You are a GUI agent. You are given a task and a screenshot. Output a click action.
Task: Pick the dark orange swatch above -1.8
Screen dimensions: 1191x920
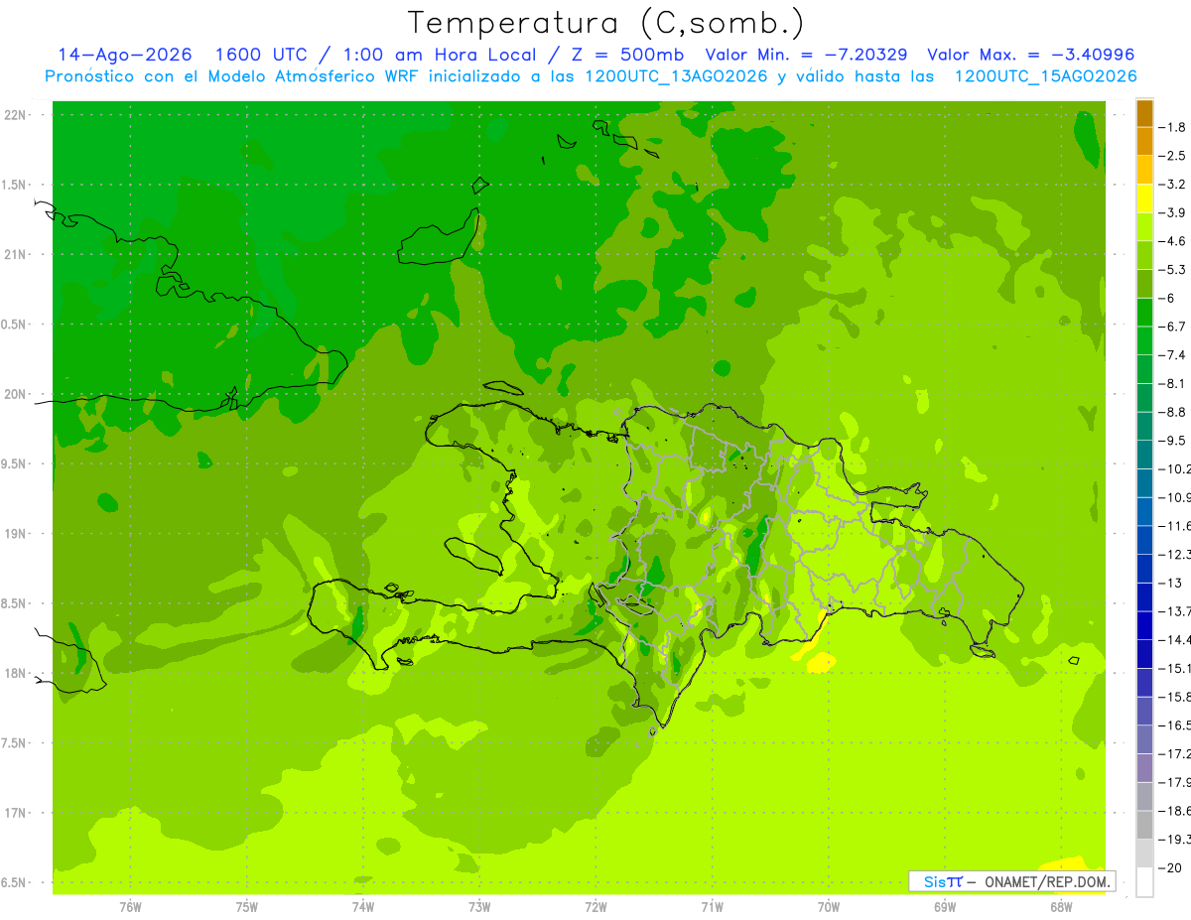coord(1144,113)
